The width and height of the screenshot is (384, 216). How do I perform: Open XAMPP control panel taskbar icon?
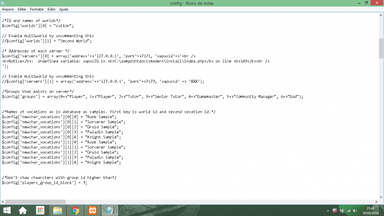click(93, 210)
